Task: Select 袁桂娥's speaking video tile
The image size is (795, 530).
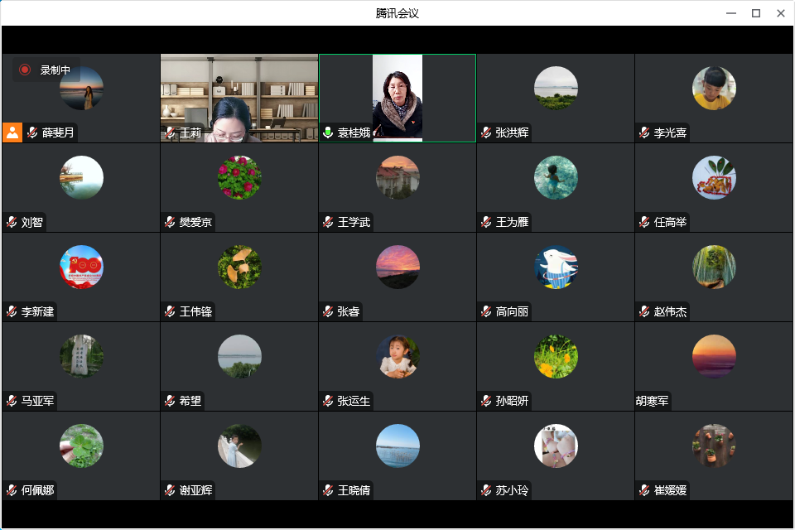Action: [x=397, y=98]
